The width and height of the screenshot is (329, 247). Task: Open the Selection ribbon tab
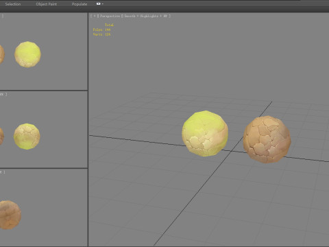coord(13,4)
